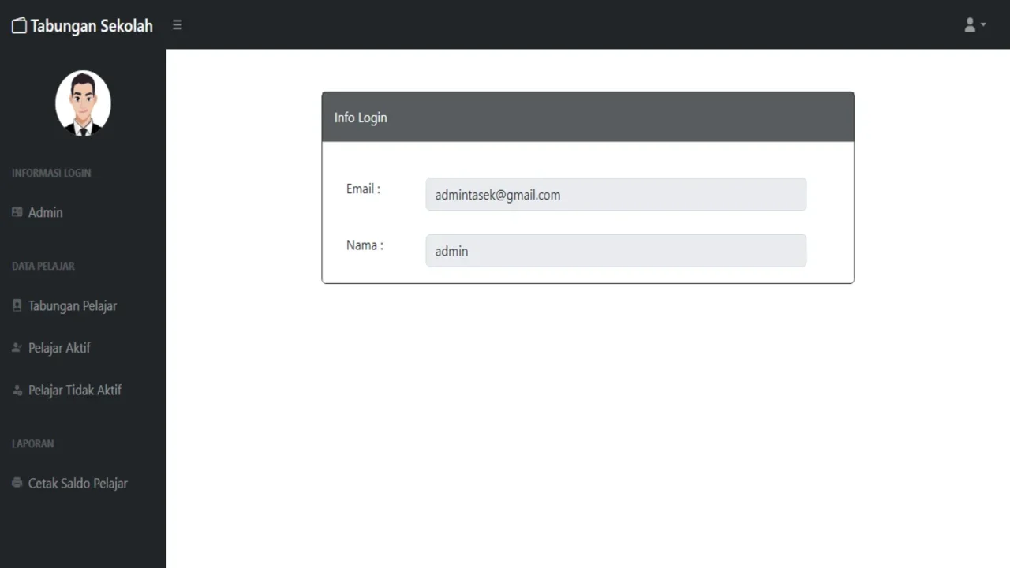Screen dimensions: 1010x568
Task: Click the user-lock icon beside Pelajar Tidak Aktif
Action: (x=17, y=390)
